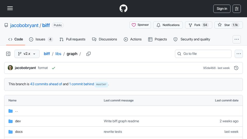Open the format commit message
Viewport: 247px width, 139px height.
(43, 68)
